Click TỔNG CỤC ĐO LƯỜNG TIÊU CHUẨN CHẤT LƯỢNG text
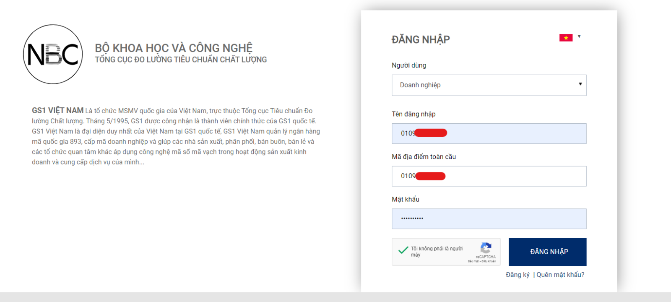Screen dimensions: 671x302 (181, 60)
